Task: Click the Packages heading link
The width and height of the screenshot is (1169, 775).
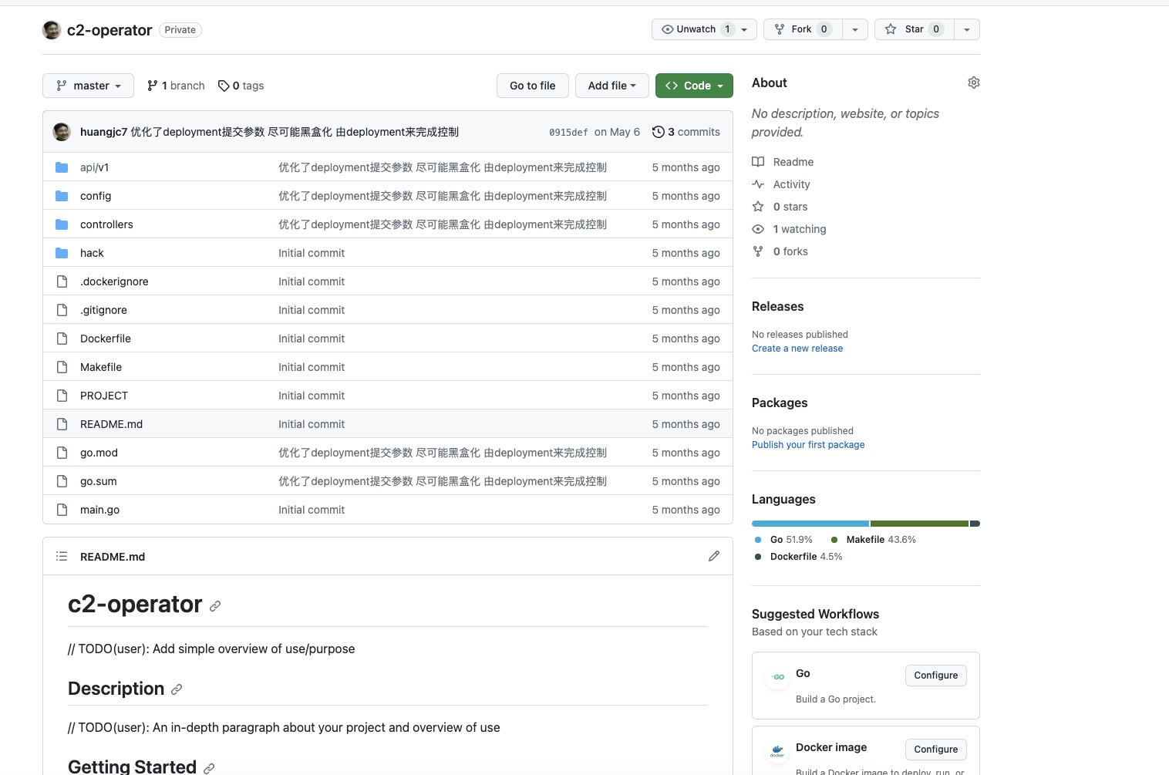Action: click(780, 403)
